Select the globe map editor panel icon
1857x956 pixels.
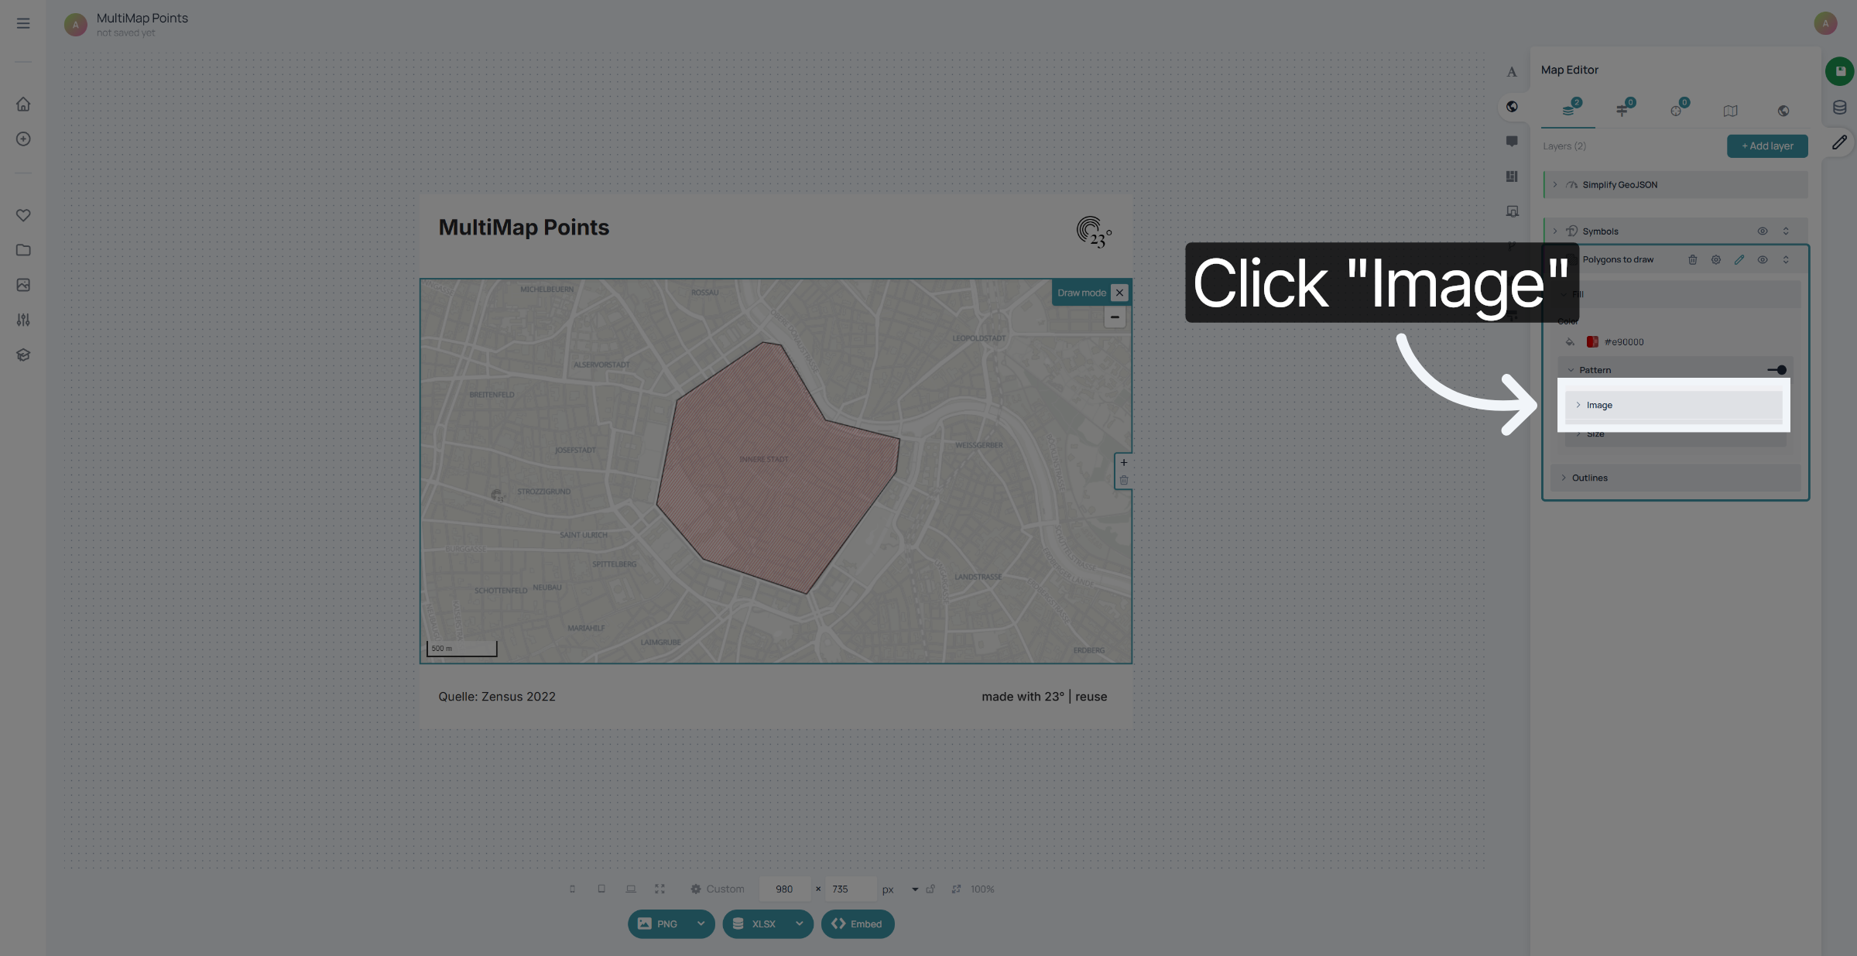pos(1511,107)
